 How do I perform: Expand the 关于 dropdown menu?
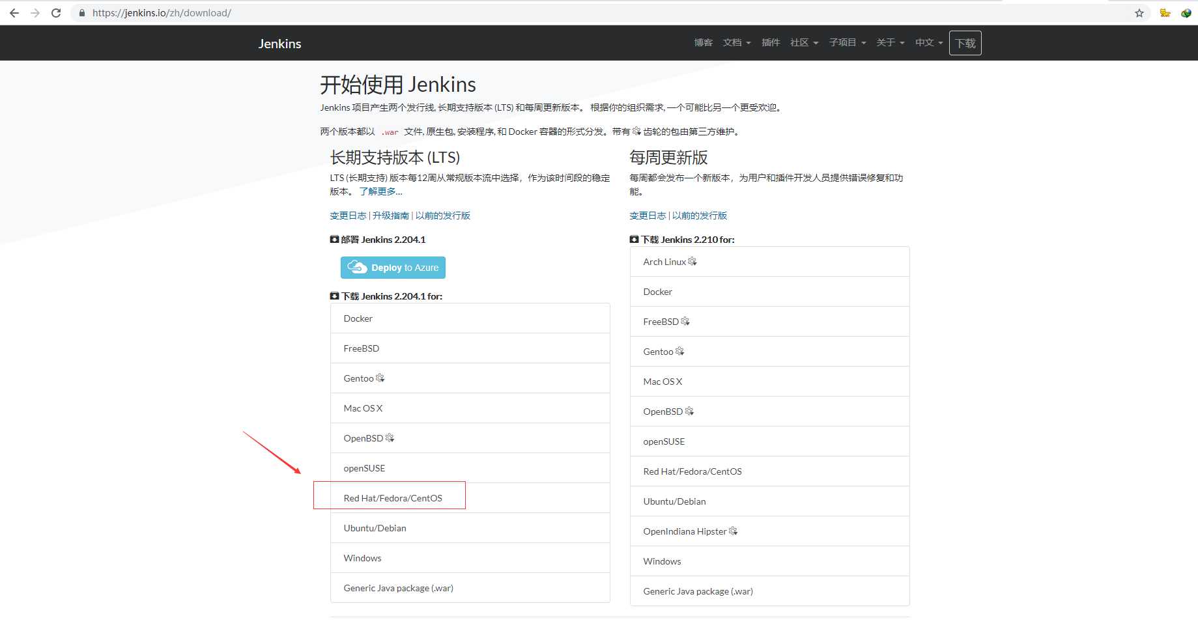(891, 42)
